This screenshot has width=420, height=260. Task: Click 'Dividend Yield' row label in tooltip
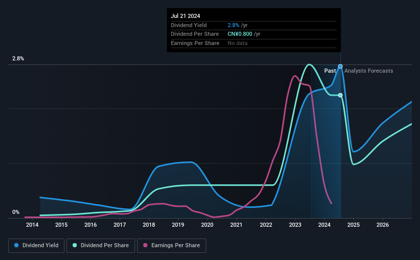click(189, 25)
